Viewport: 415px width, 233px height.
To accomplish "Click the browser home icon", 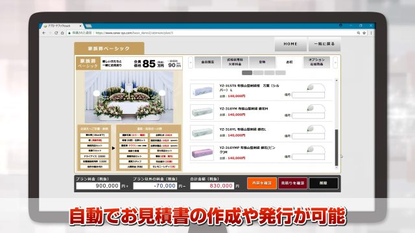I will (62, 33).
